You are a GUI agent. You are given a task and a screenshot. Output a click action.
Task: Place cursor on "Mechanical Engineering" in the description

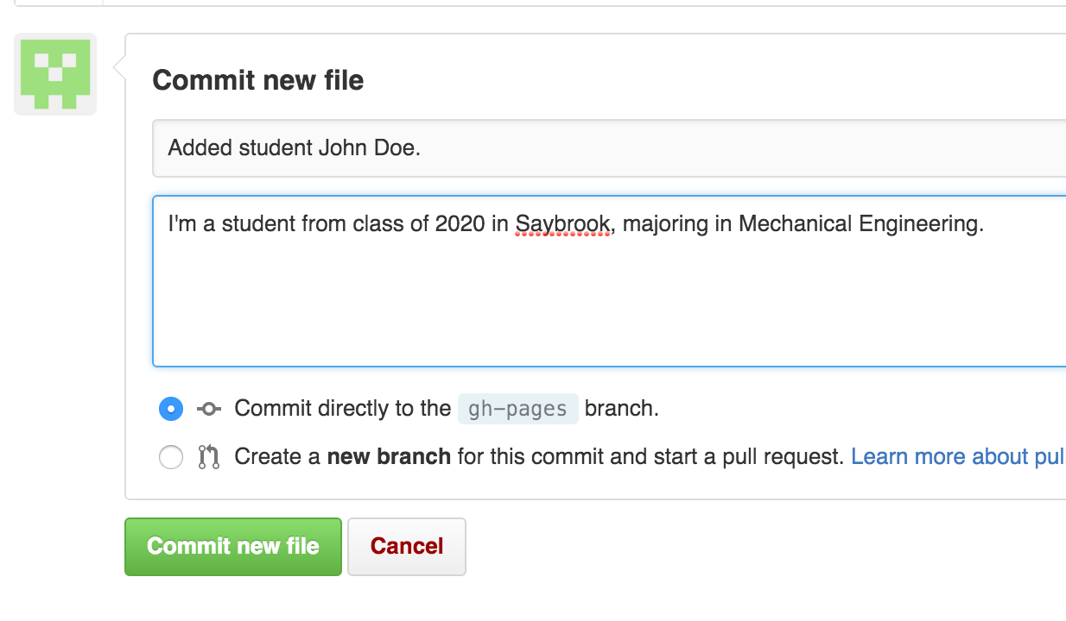[x=860, y=224]
